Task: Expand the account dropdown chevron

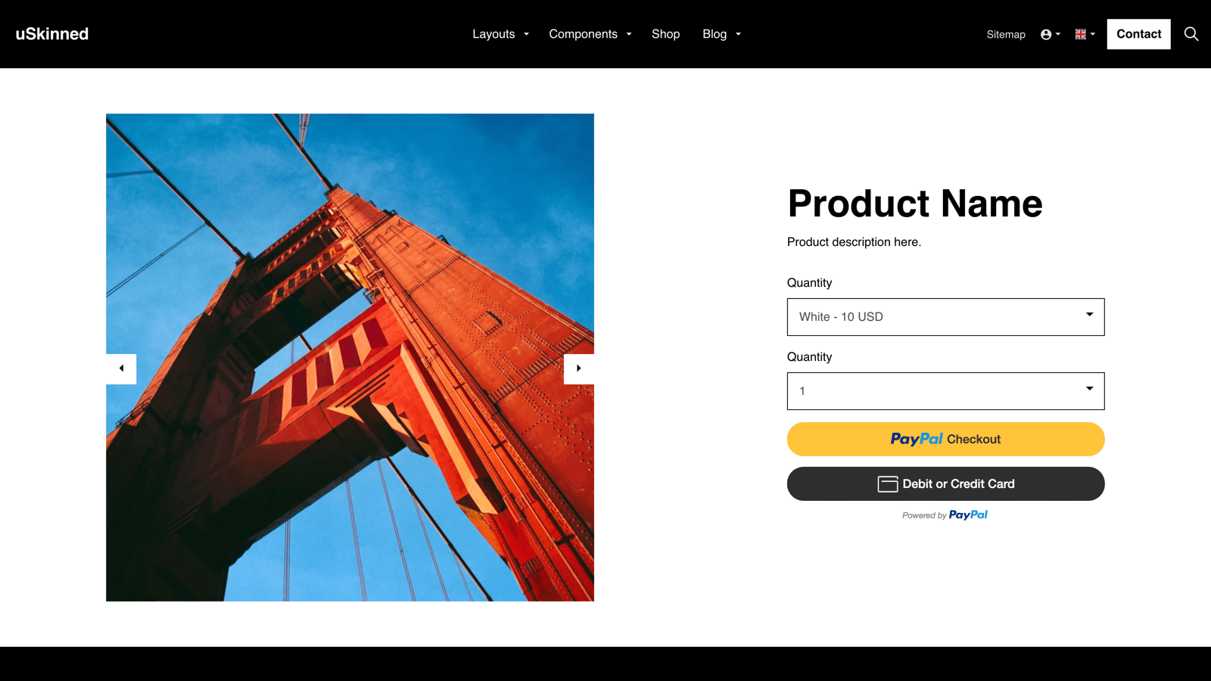Action: coord(1057,34)
